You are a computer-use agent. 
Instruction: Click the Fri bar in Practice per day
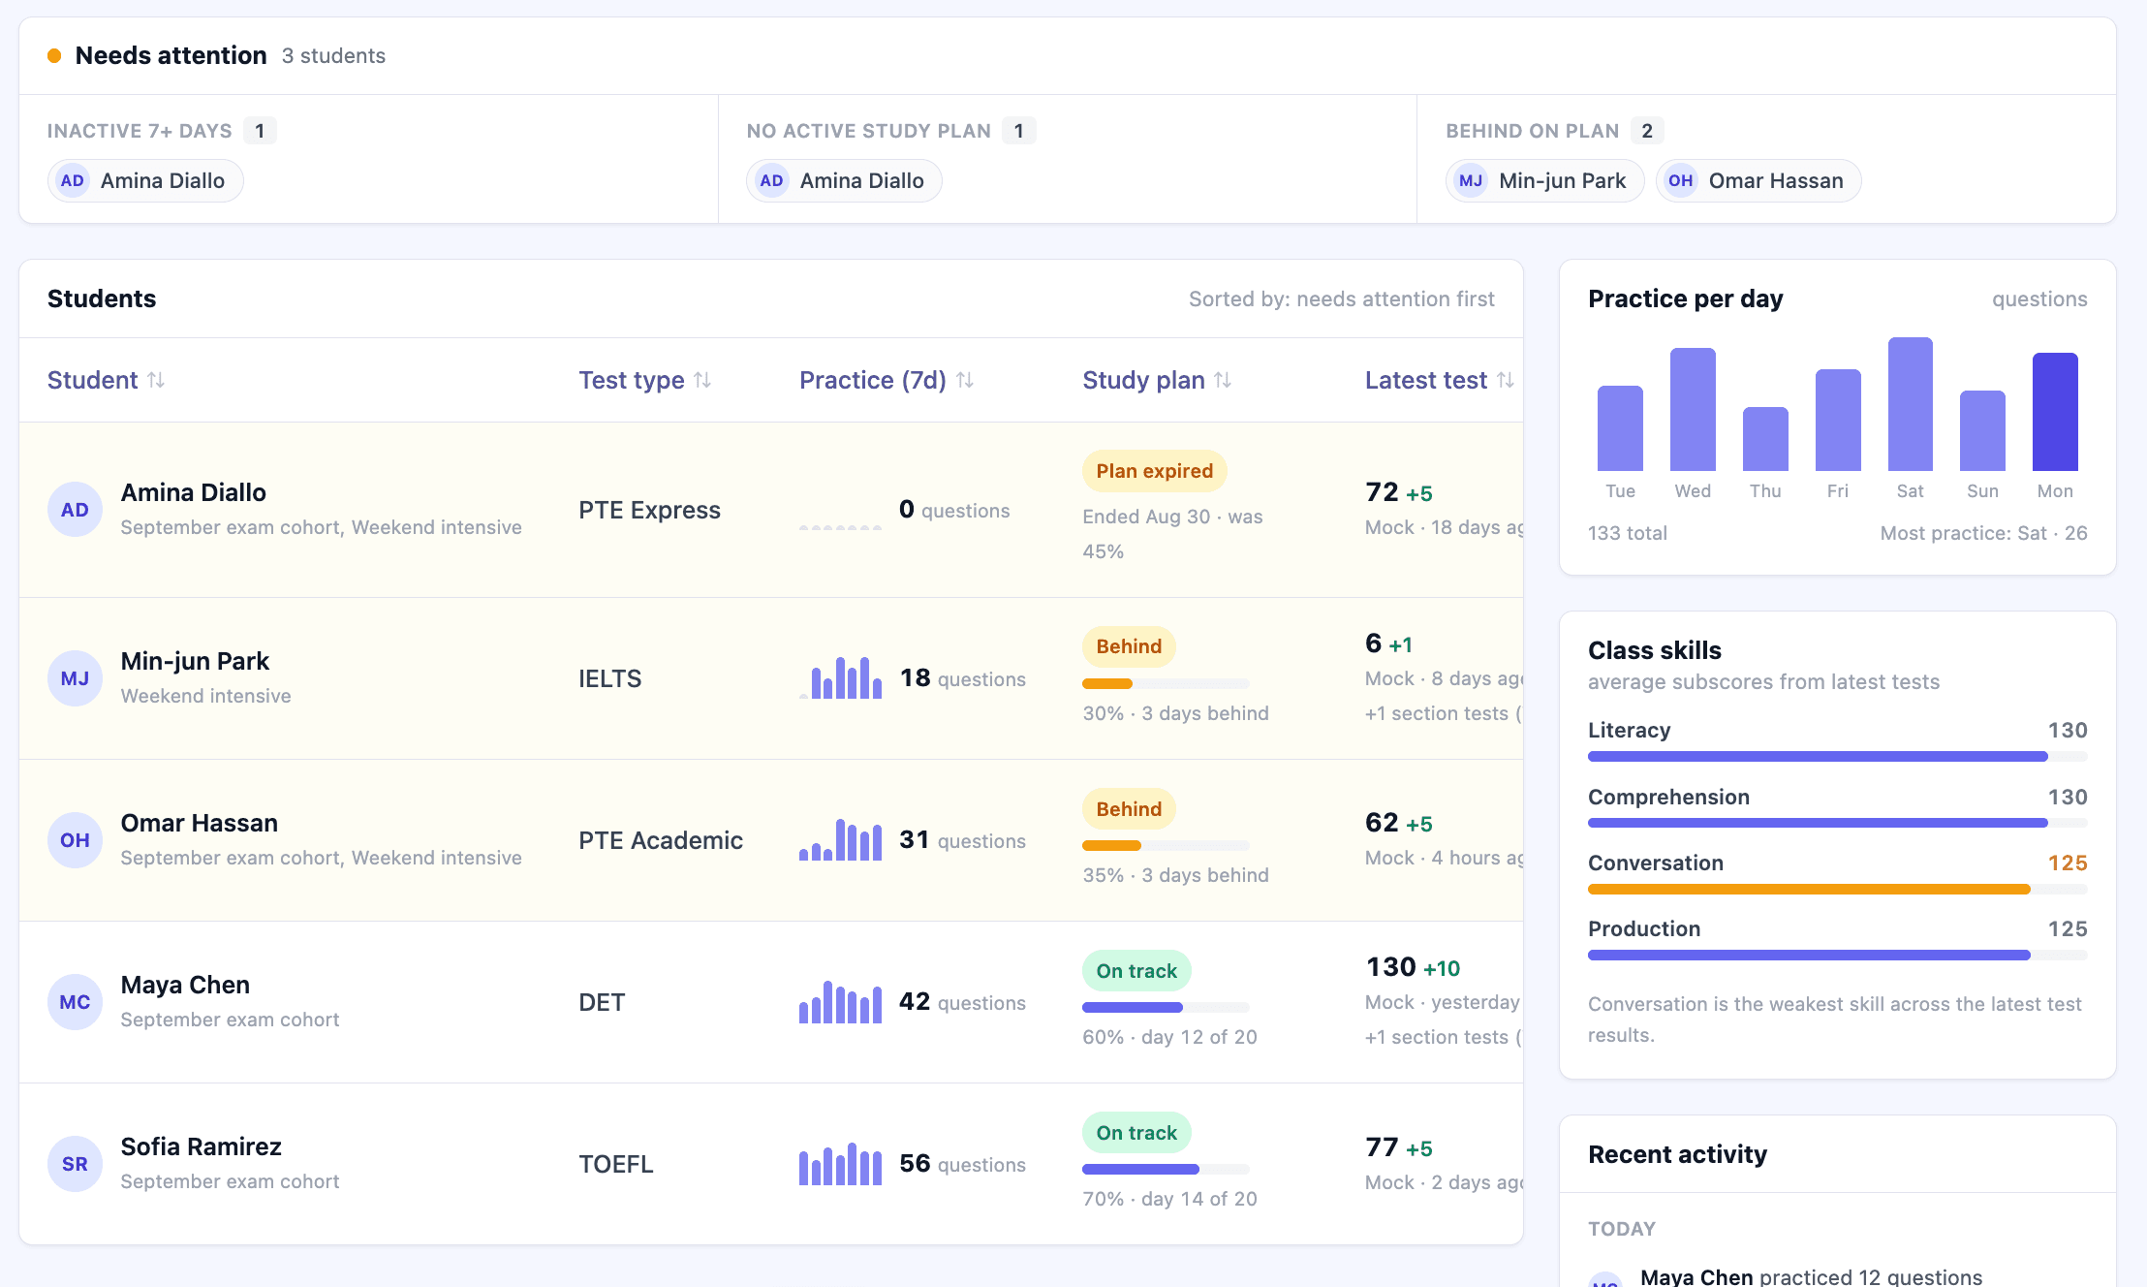click(1838, 420)
